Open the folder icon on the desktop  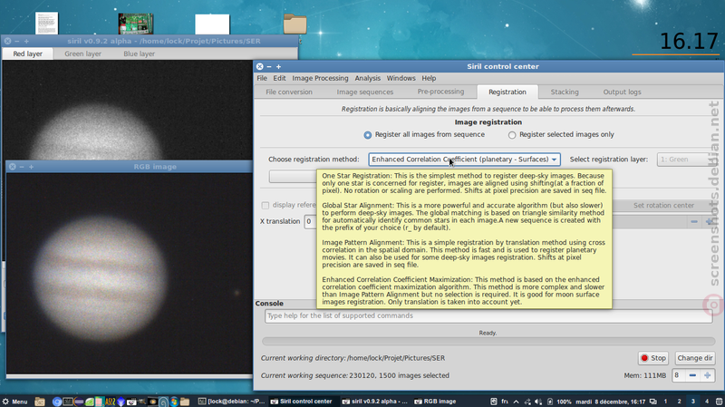[295, 24]
